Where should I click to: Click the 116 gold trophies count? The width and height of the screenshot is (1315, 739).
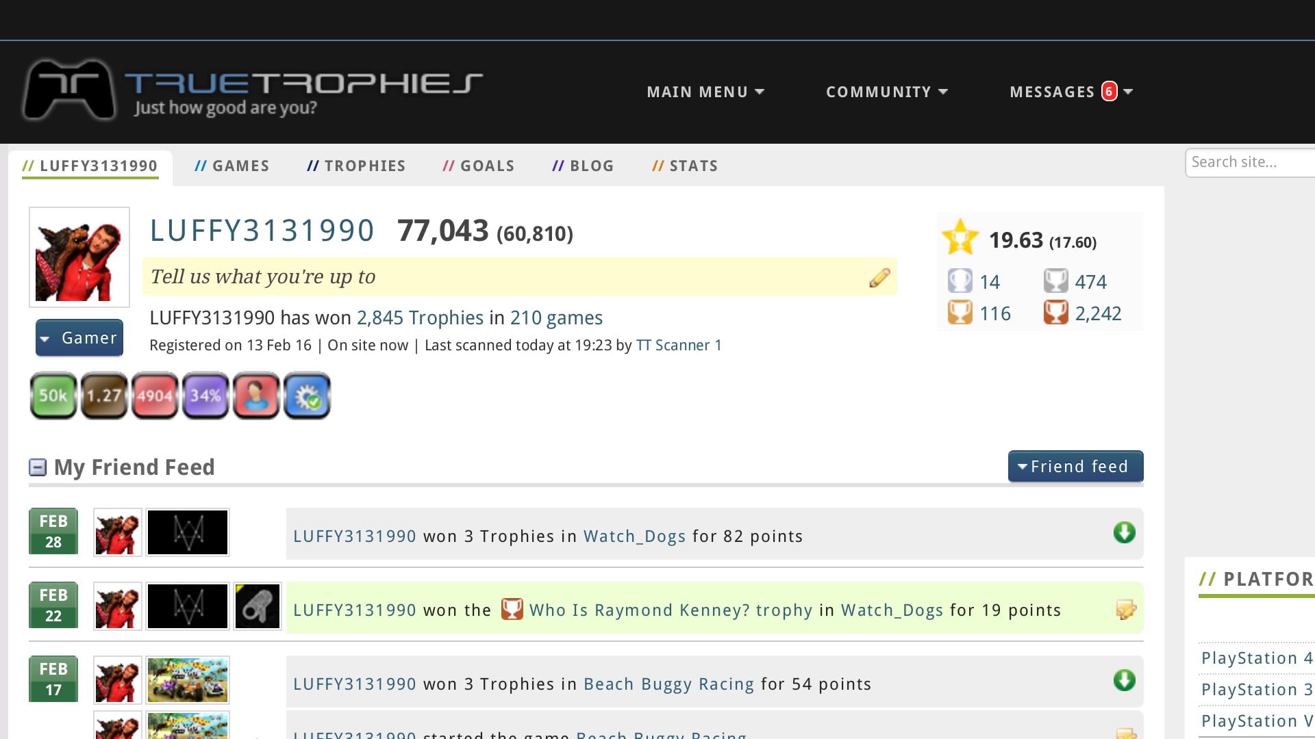pyautogui.click(x=995, y=313)
